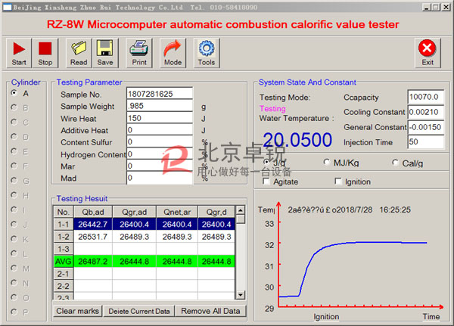Select the AVG row header
The width and height of the screenshot is (454, 326).
[64, 262]
